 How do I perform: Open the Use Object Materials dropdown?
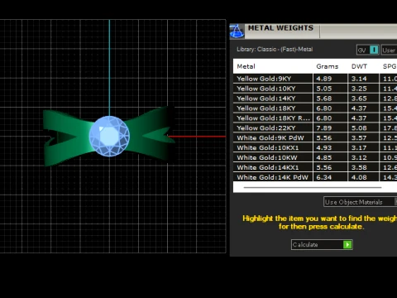click(x=361, y=202)
